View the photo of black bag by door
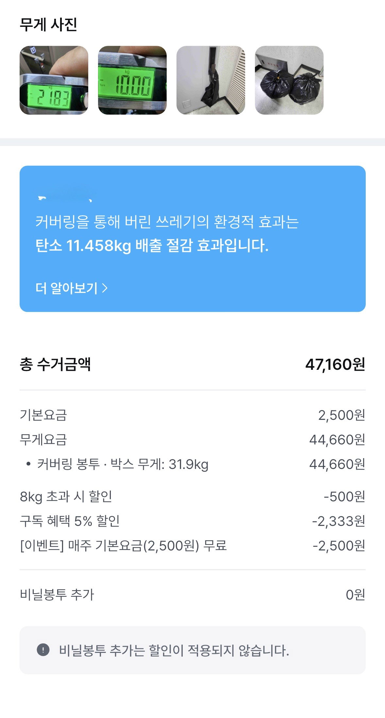The height and width of the screenshot is (718, 385). click(x=211, y=80)
